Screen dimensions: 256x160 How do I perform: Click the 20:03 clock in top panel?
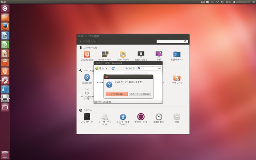228,2
